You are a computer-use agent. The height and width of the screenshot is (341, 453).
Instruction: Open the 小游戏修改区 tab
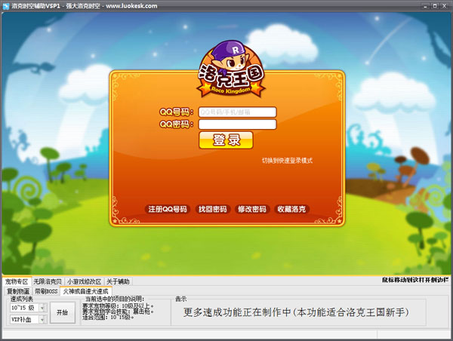coord(84,281)
